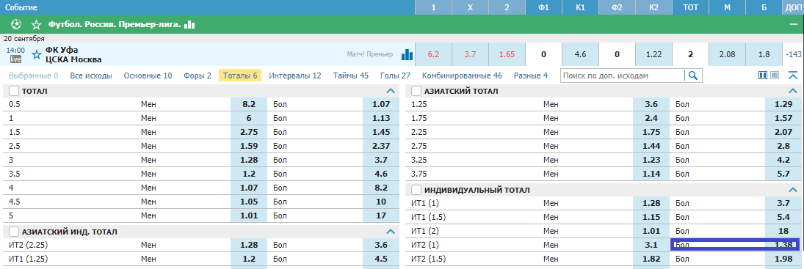Pick ИТ1 (1.25) over odds 4.5
This screenshot has width=804, height=269.
(380, 258)
